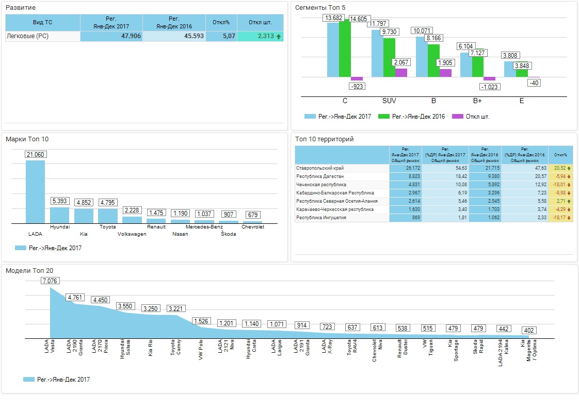Sort by Откл% header in Развитие table
Screen dimensions: 579x409
click(221, 23)
